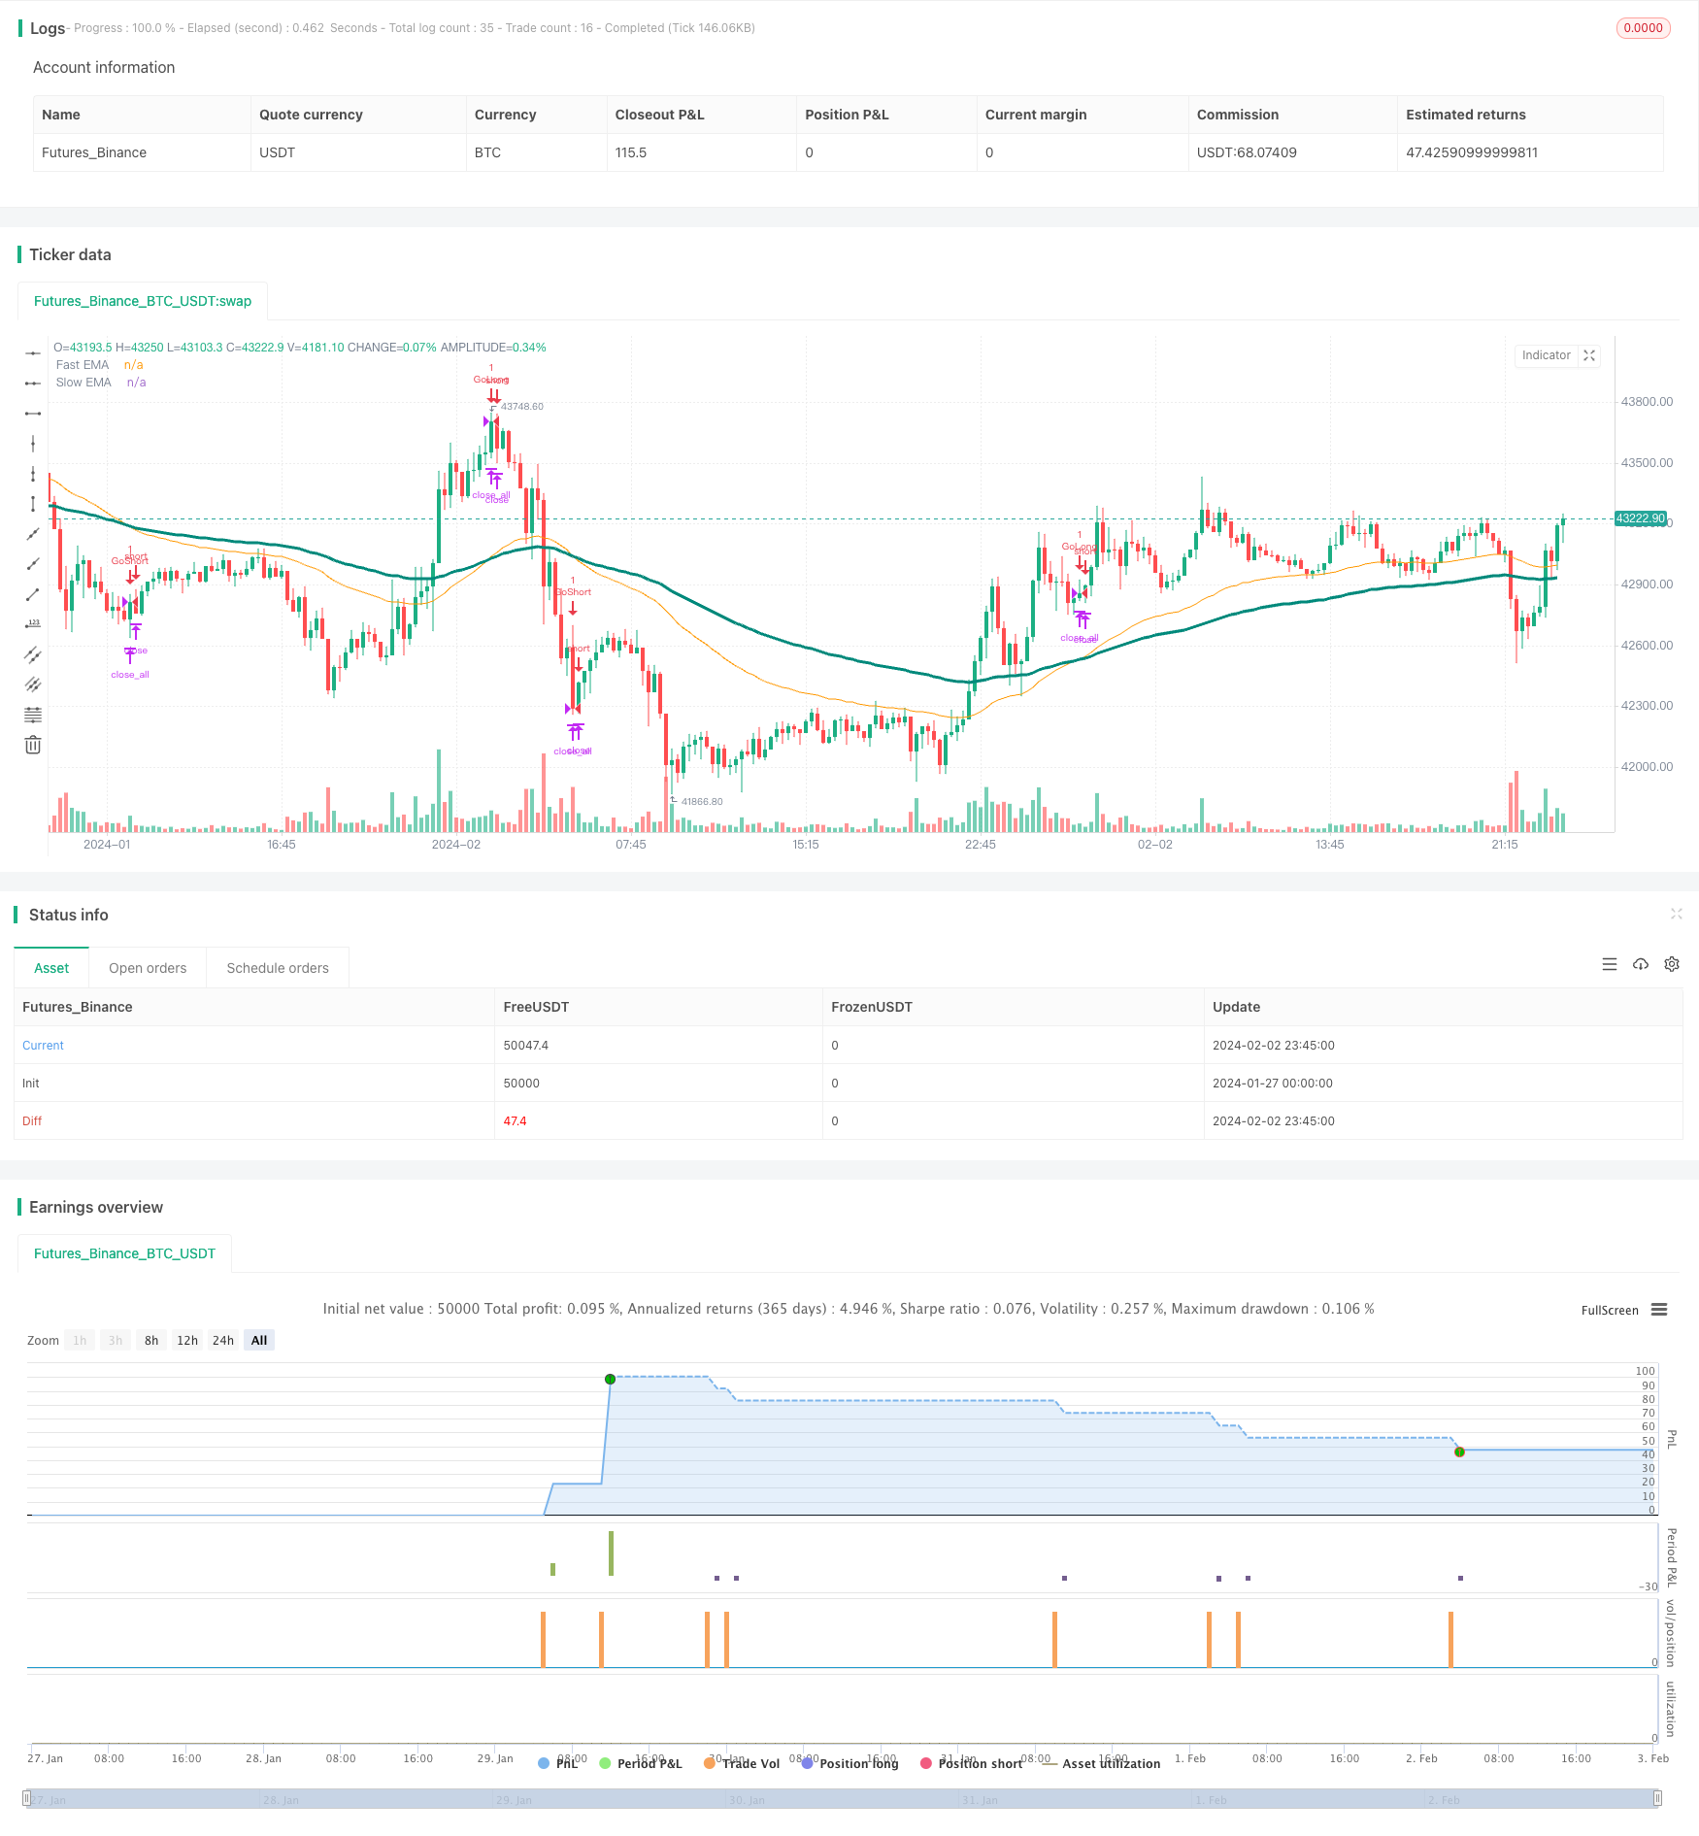Select the horizontal straight line drawing tool
This screenshot has width=1699, height=1836.
point(33,353)
